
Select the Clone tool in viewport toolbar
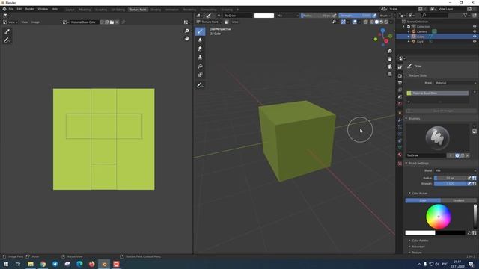point(200,58)
